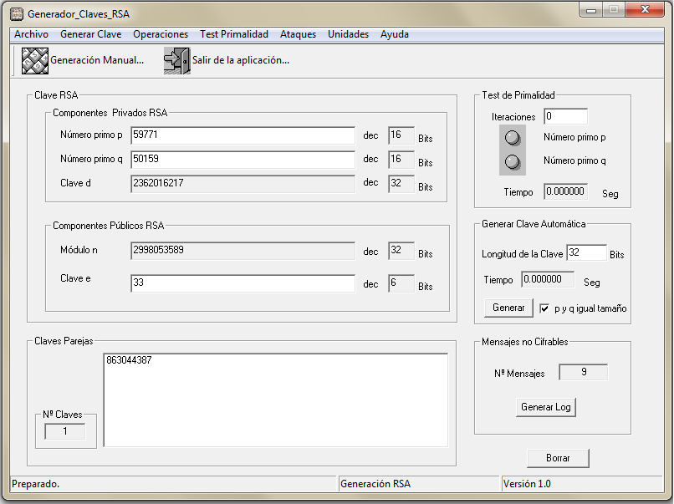Click the Número primo p input field

243,135
